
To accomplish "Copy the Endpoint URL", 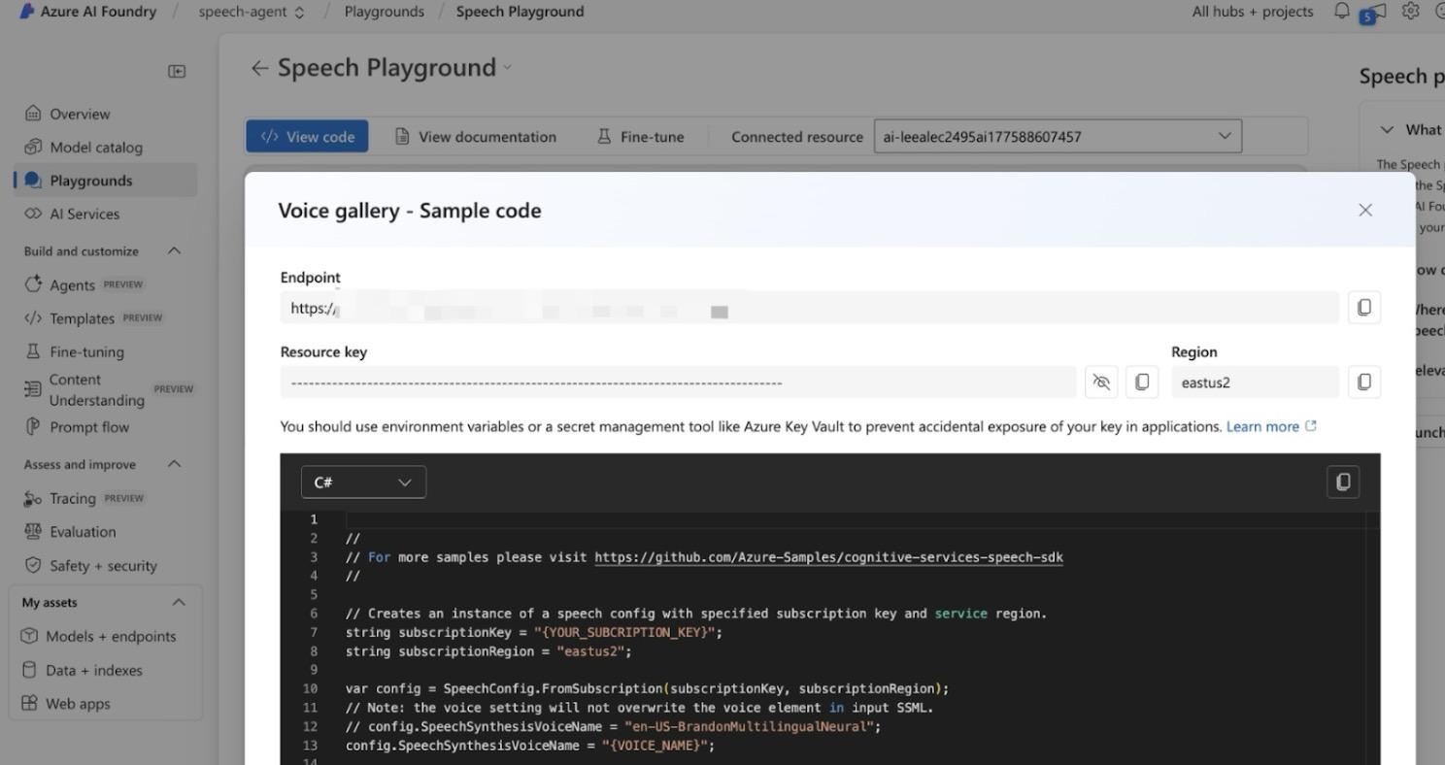I will 1363,307.
